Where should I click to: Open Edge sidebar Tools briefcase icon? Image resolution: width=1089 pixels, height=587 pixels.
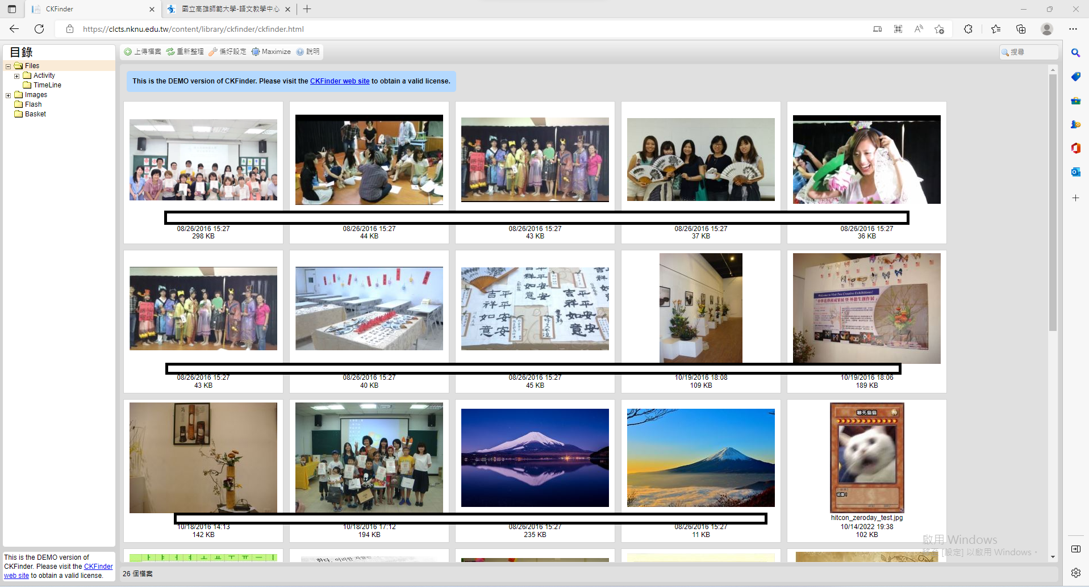pos(1075,100)
